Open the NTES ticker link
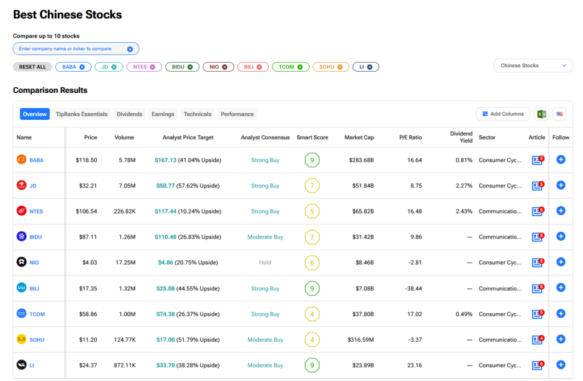The width and height of the screenshot is (583, 381). pyautogui.click(x=36, y=211)
